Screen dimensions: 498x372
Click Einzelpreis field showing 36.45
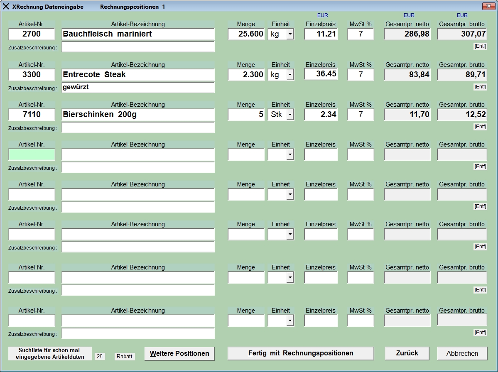click(321, 74)
